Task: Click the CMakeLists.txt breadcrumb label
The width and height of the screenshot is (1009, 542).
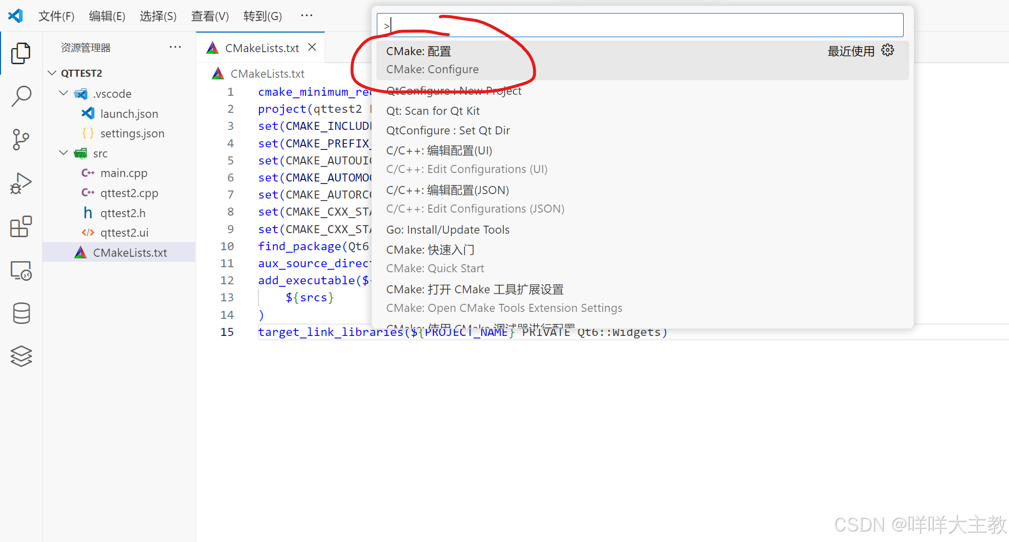Action: (267, 74)
